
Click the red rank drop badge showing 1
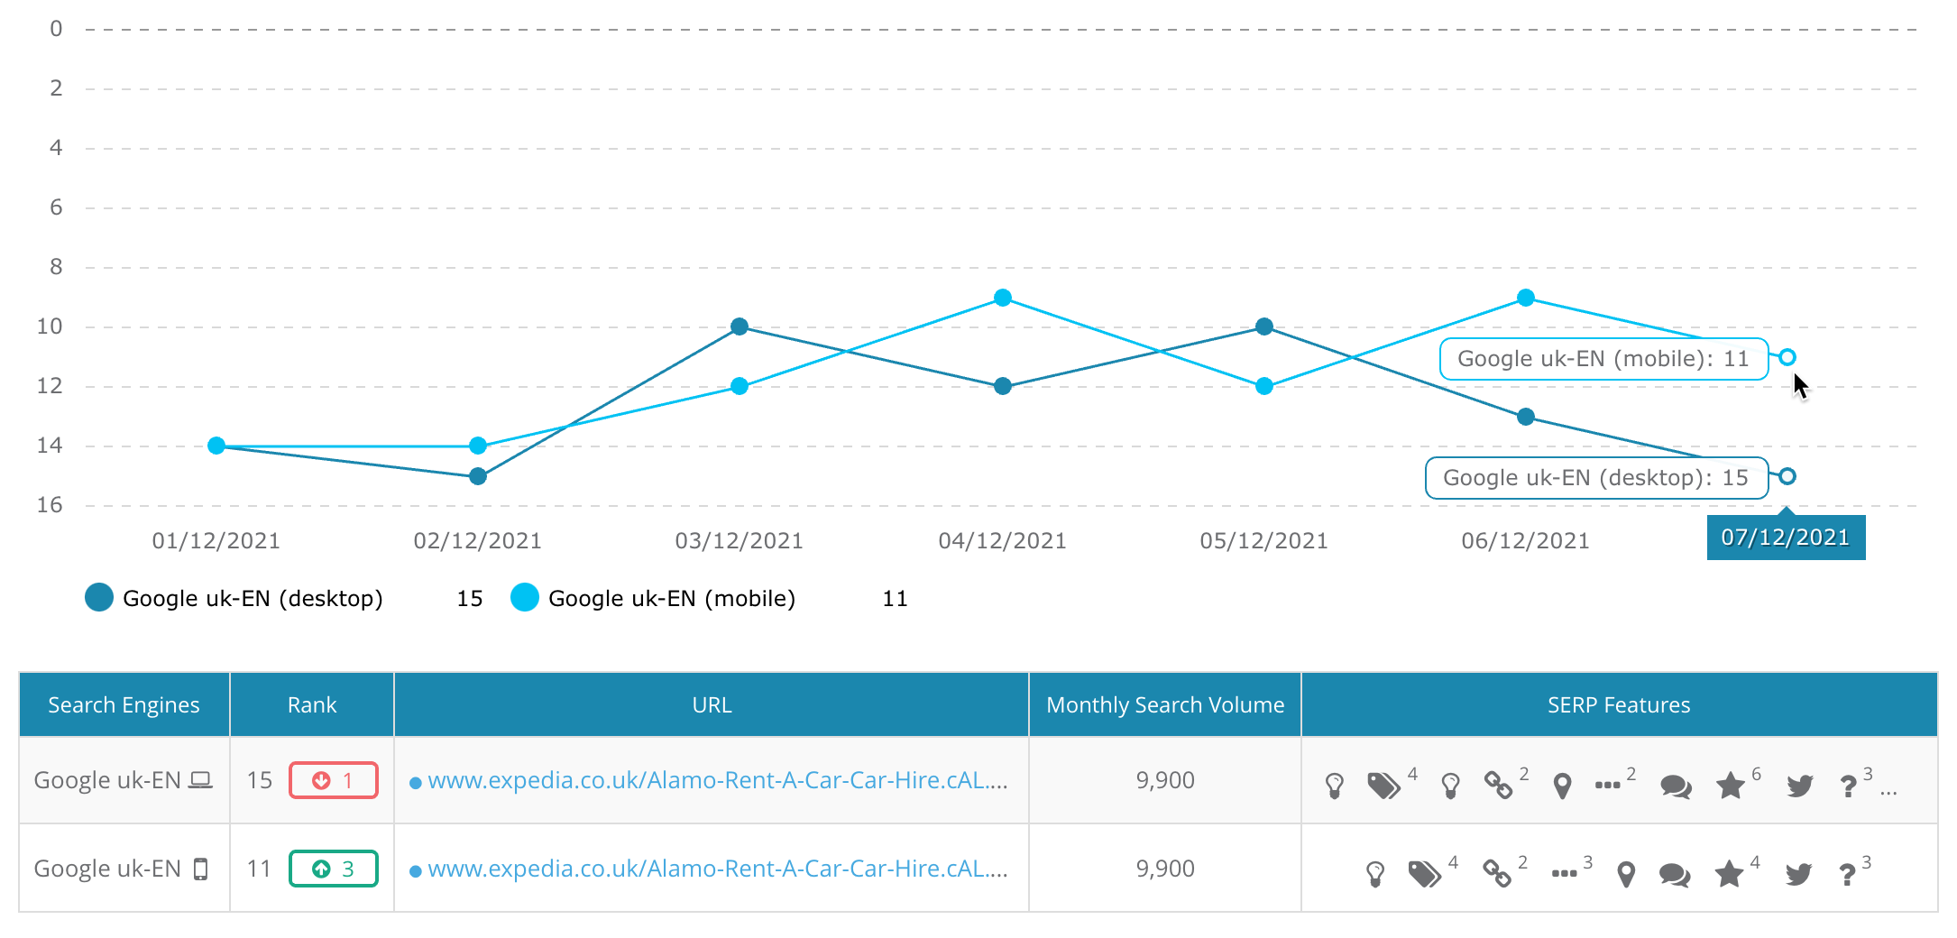point(333,780)
